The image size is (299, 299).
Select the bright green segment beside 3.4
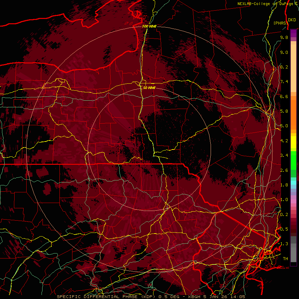[x=293, y=160]
